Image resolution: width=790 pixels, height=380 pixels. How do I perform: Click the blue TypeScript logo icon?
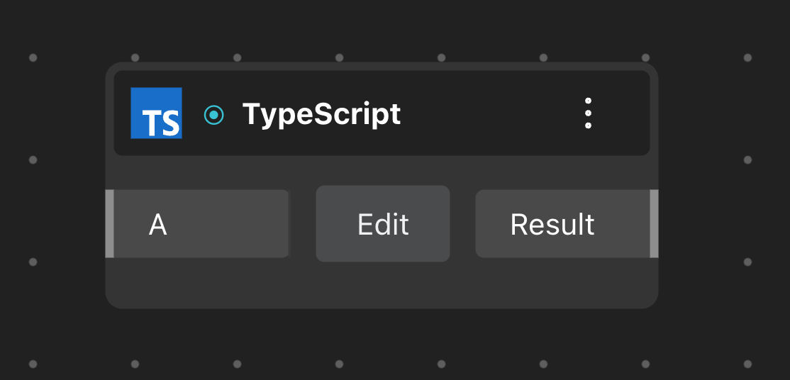pos(156,113)
